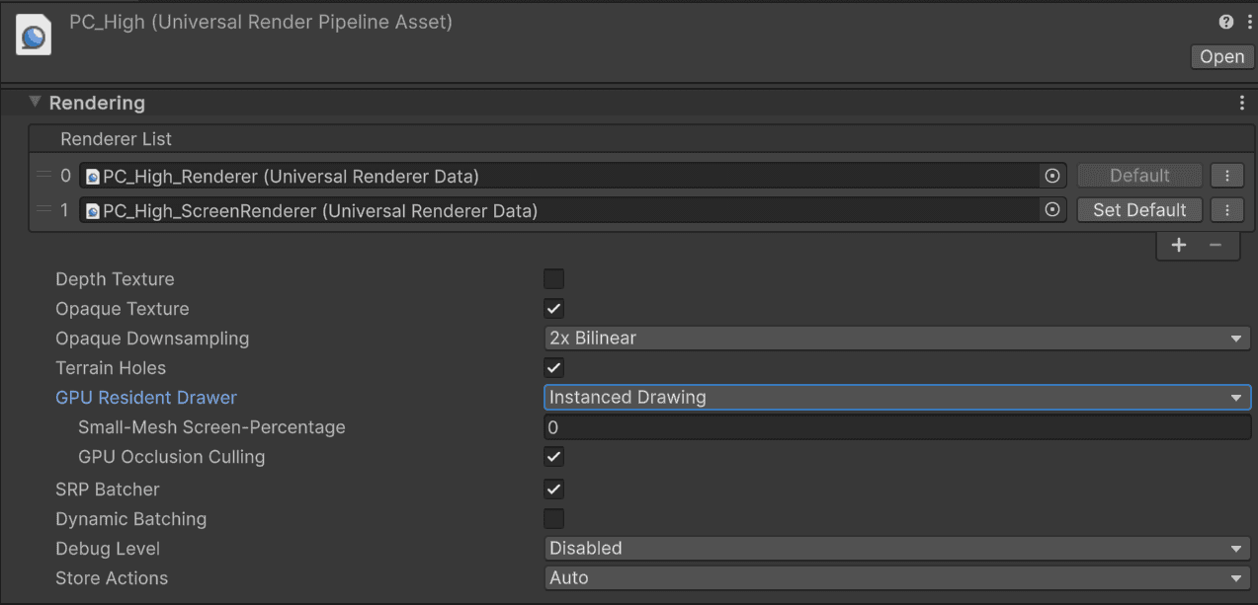Click kebab icon beside the Default button
The height and width of the screenshot is (605, 1258).
pos(1226,175)
